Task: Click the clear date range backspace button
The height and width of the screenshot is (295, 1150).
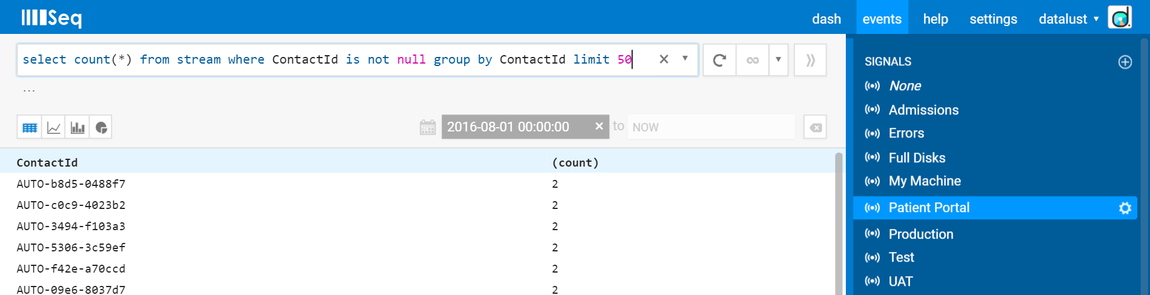Action: (816, 127)
